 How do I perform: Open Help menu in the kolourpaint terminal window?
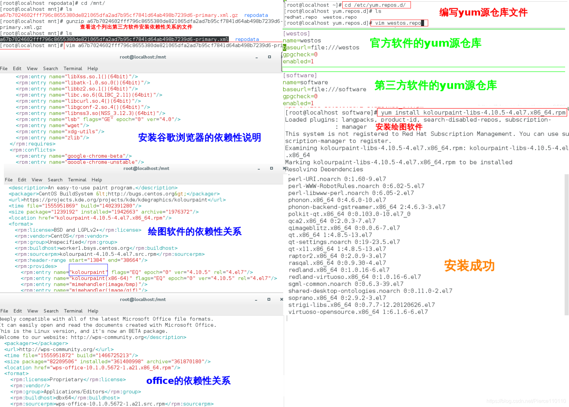tap(97, 180)
